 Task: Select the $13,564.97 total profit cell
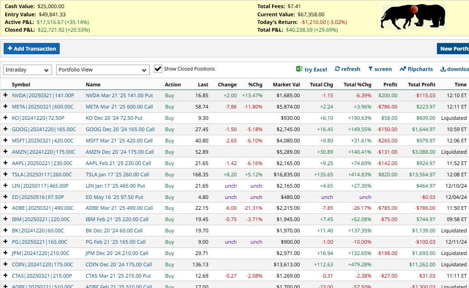click(x=422, y=175)
